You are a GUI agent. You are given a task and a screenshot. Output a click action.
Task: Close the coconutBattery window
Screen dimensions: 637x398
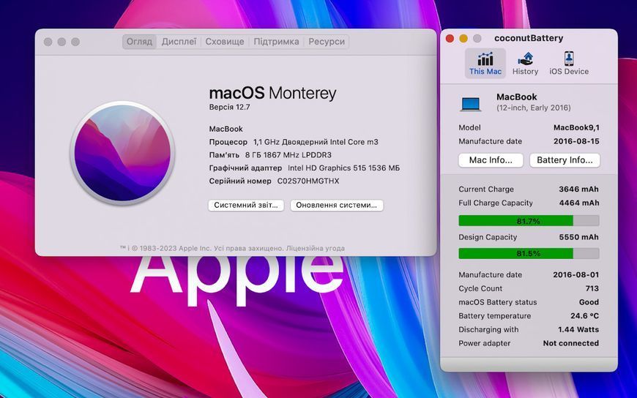pyautogui.click(x=450, y=39)
